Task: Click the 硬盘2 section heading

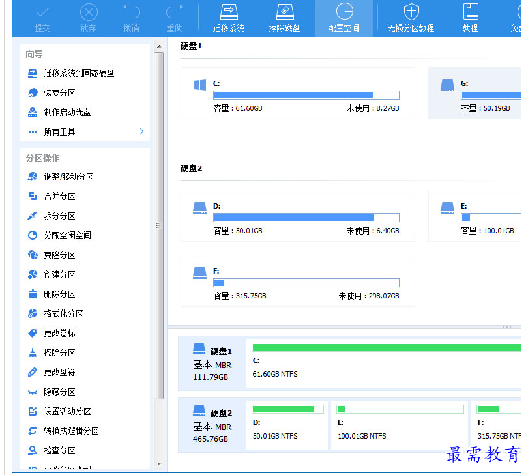Action: tap(191, 168)
